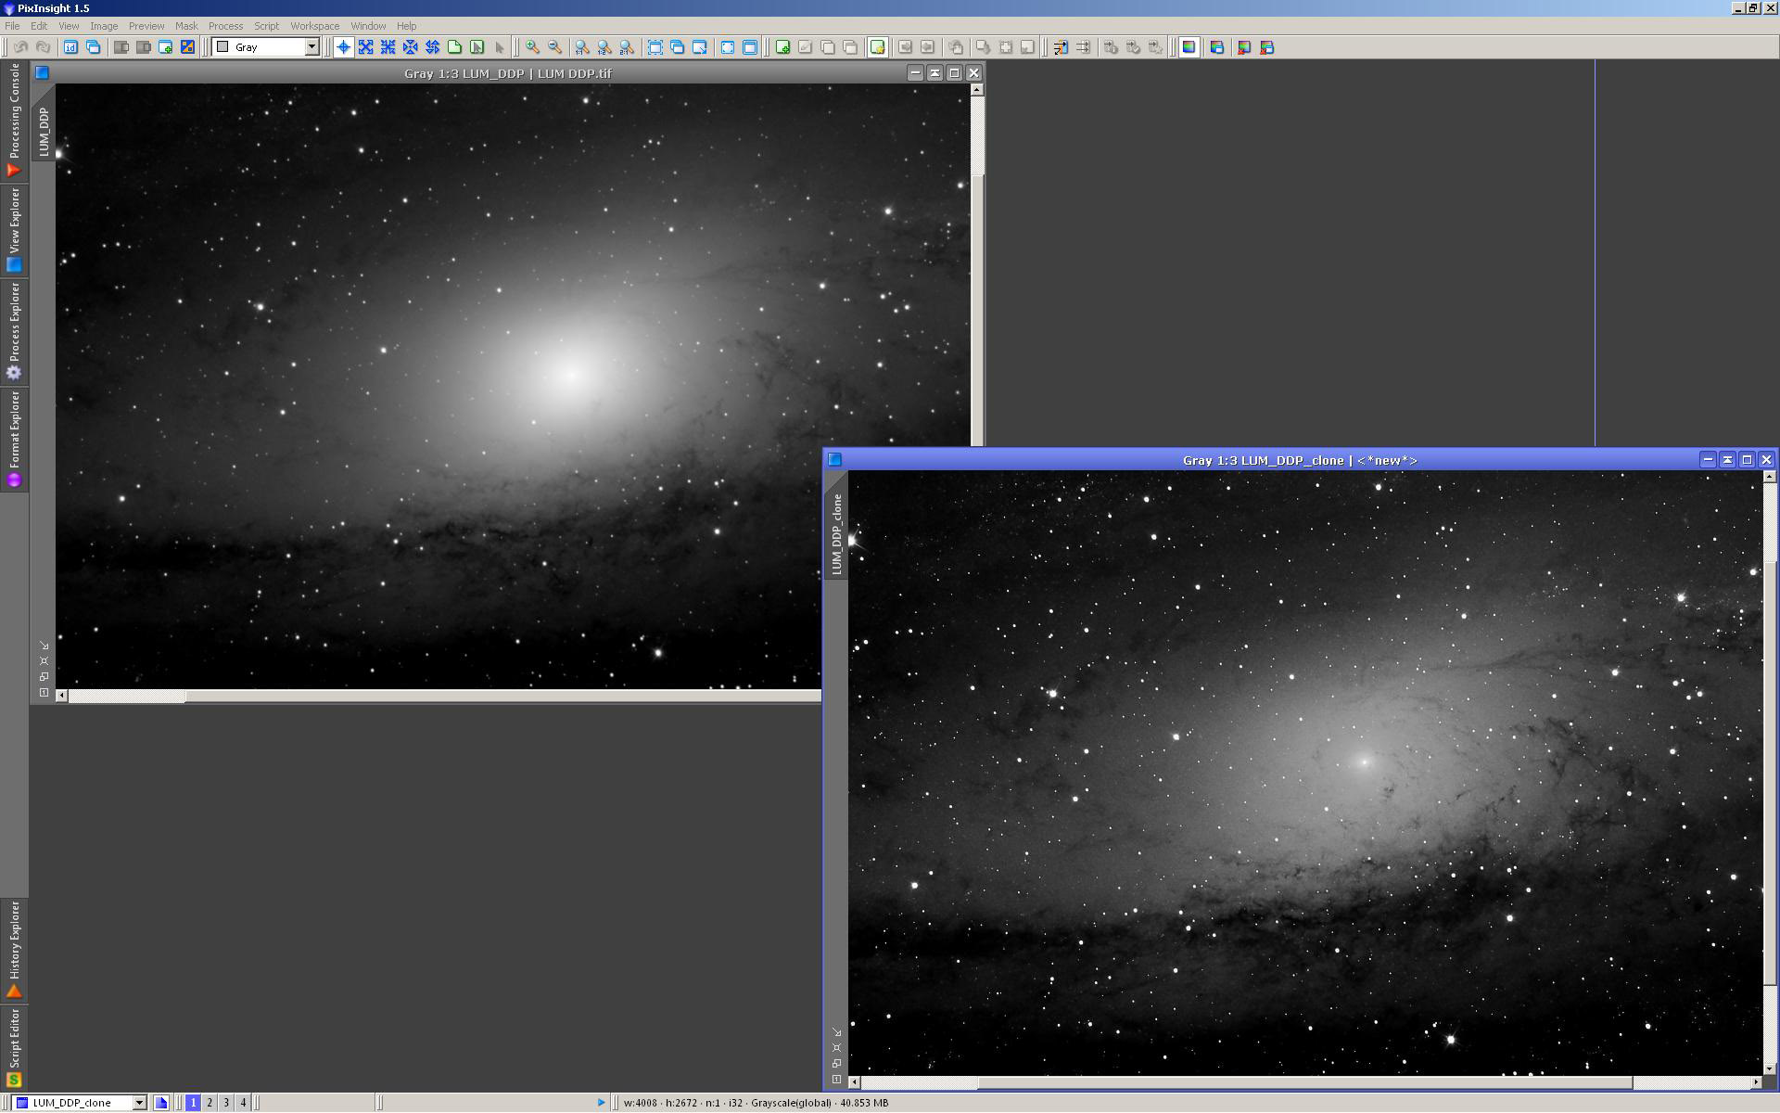
Task: Click right scroll arrow in LUM_DDP_clone window
Action: point(1756,1082)
